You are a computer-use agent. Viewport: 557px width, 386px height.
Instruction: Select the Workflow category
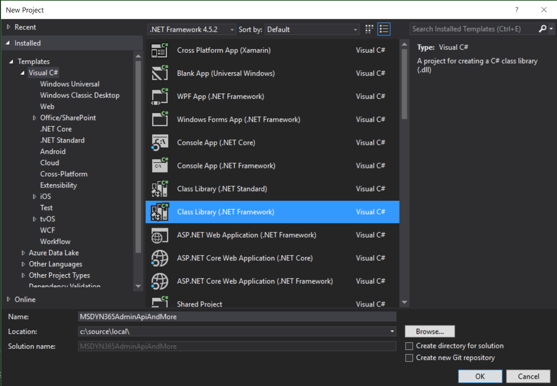pyautogui.click(x=55, y=241)
